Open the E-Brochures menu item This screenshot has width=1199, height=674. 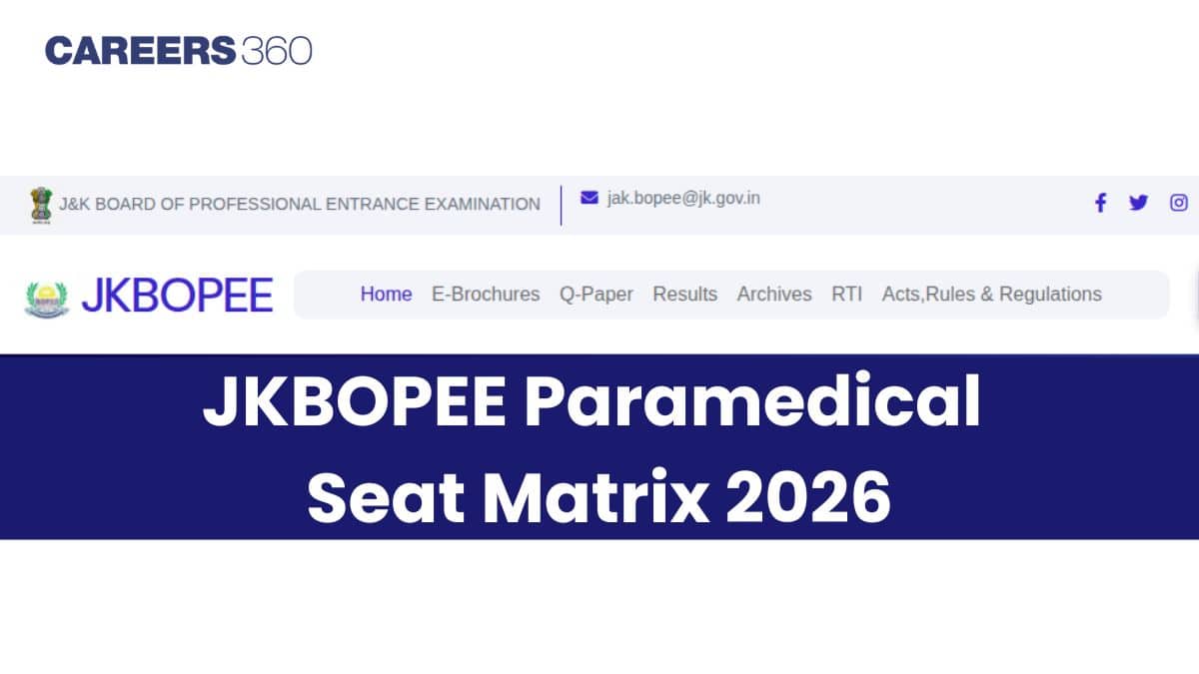point(486,295)
